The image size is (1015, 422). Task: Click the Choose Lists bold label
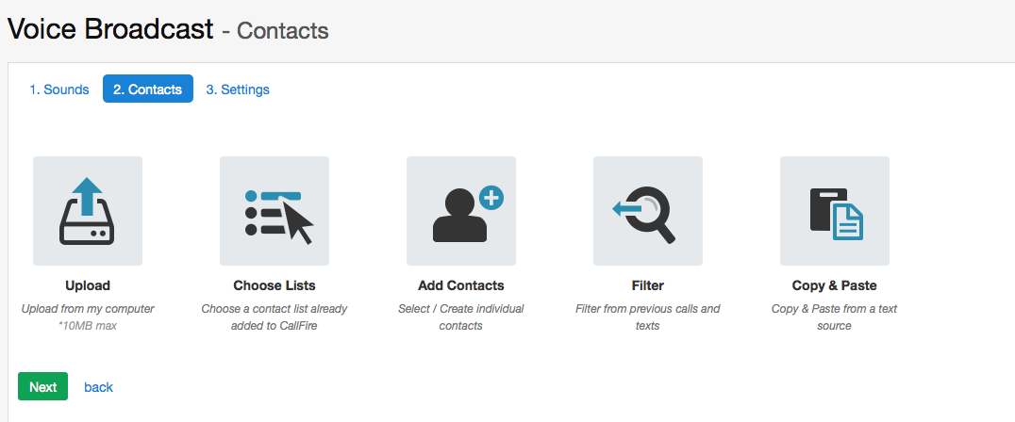pyautogui.click(x=275, y=285)
